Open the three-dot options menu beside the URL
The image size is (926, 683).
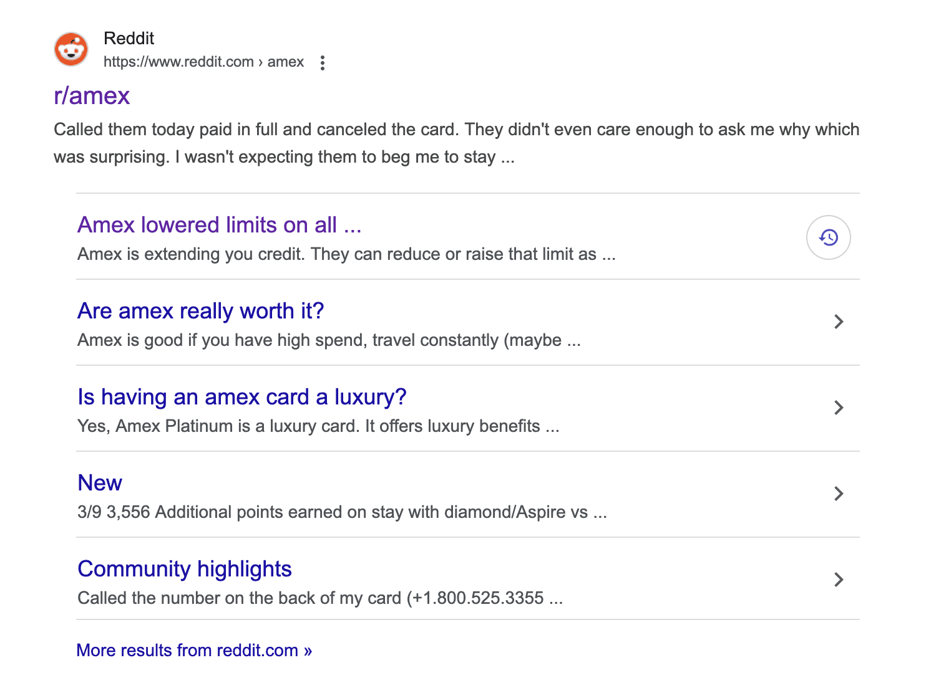pos(322,63)
